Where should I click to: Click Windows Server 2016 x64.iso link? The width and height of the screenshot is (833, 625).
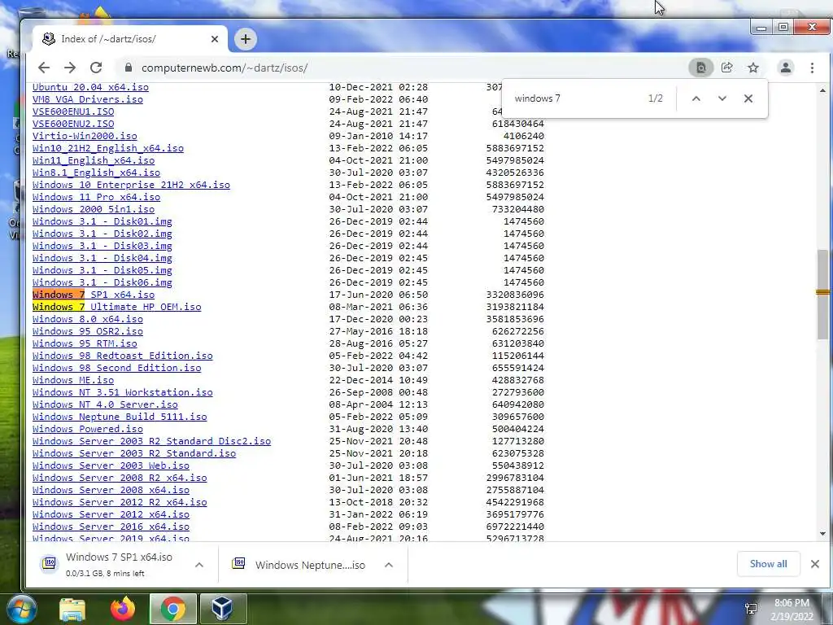111,527
